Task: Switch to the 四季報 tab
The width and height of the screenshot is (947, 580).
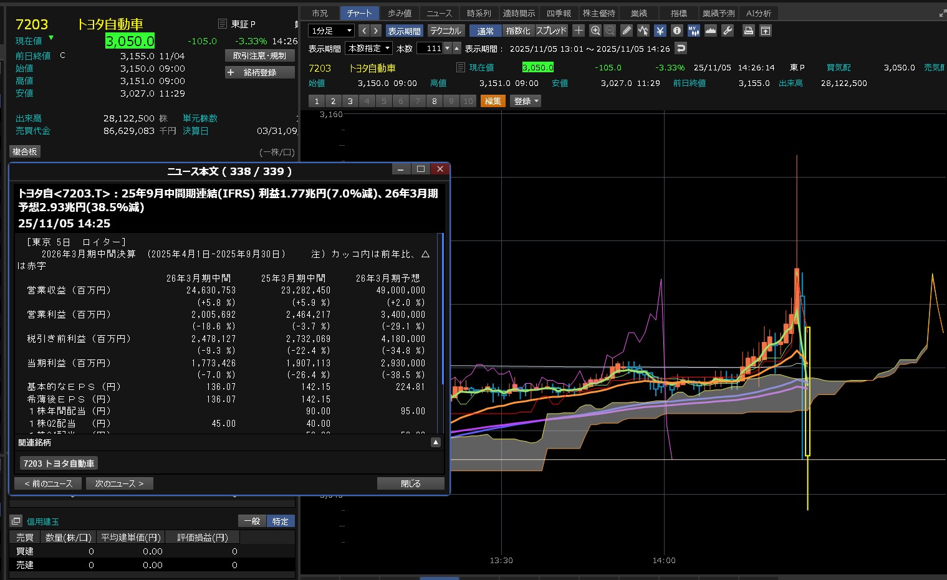Action: [559, 13]
